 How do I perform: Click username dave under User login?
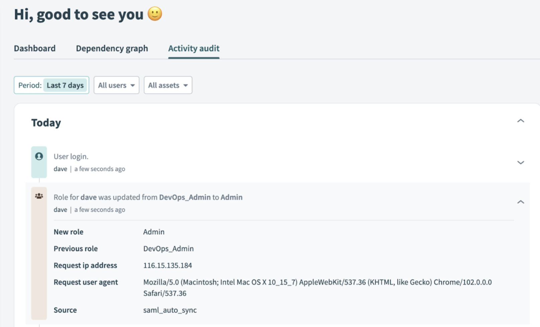(60, 169)
